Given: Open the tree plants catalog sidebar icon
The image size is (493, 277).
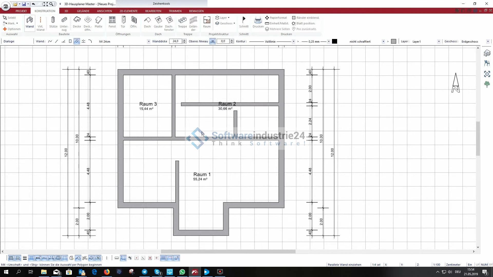Looking at the screenshot, I should pos(487,84).
